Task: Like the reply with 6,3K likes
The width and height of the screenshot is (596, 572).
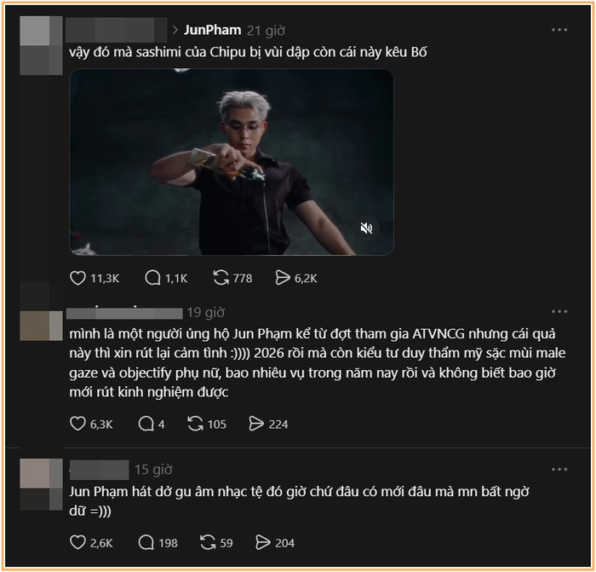Action: [77, 424]
